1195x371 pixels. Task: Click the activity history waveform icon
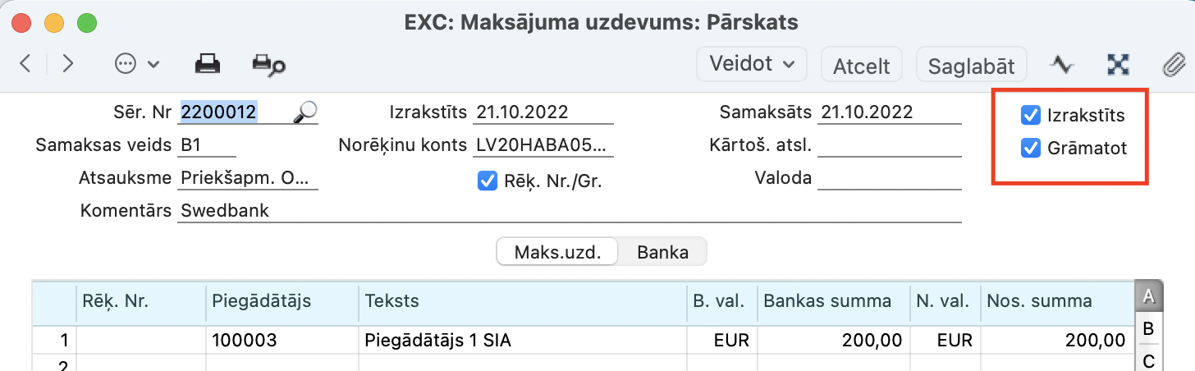(x=1062, y=64)
